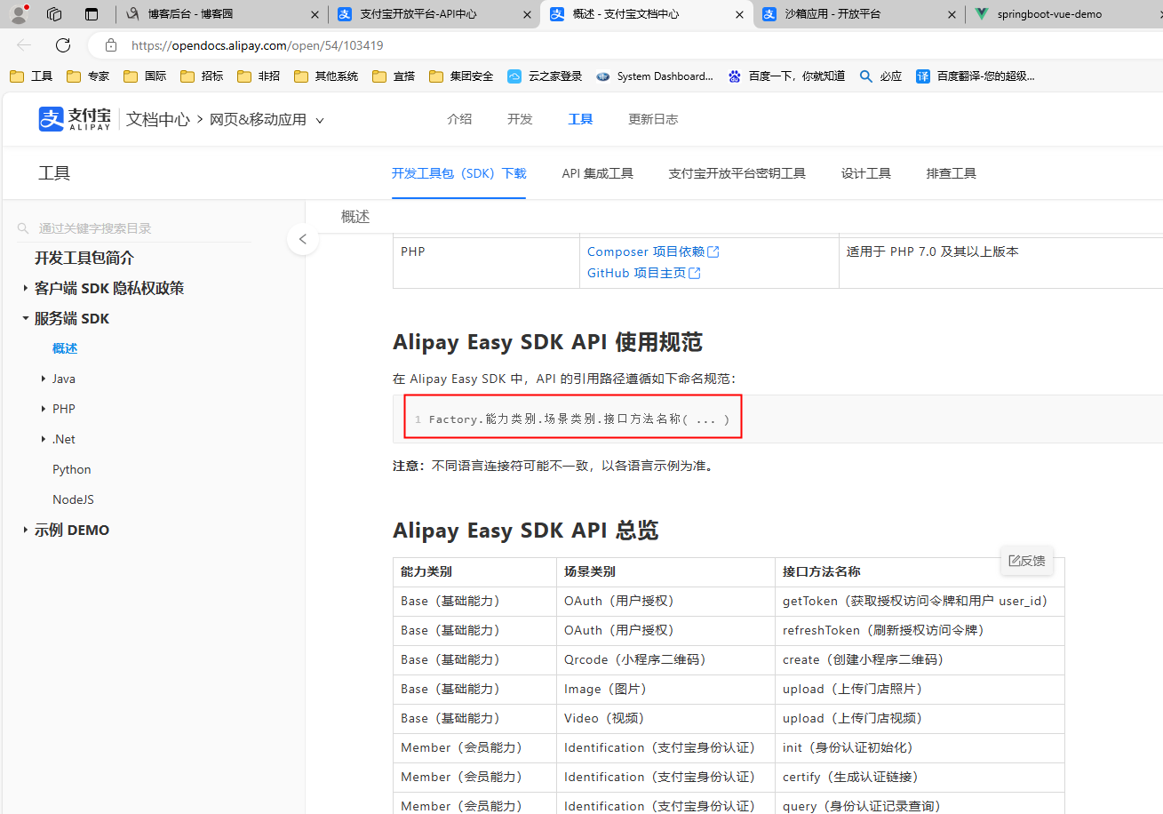The width and height of the screenshot is (1163, 814).
Task: Open the 工具 bookmark folder
Action: (31, 76)
